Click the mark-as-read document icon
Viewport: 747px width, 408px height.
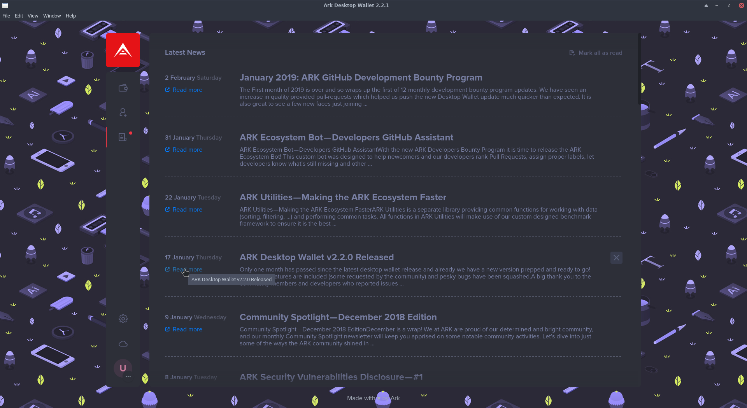(572, 53)
